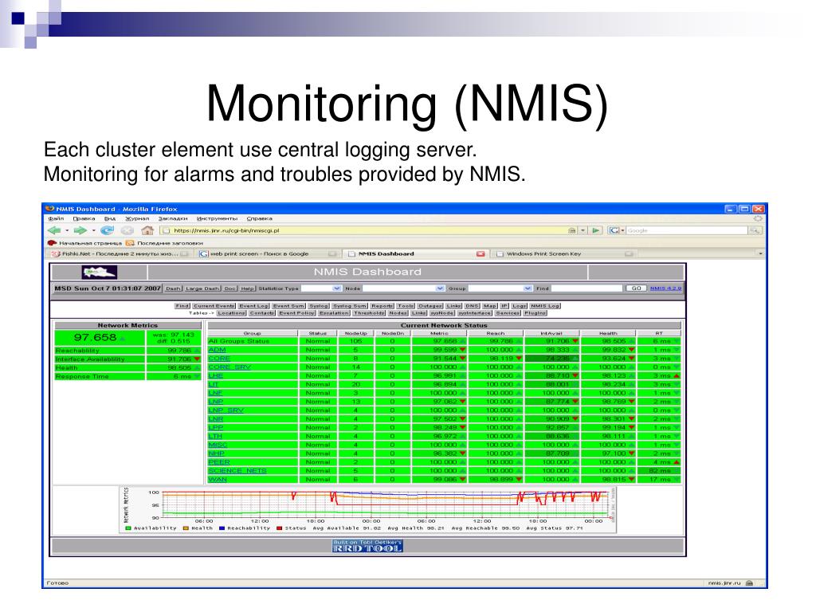Click the GO button

[x=636, y=288]
